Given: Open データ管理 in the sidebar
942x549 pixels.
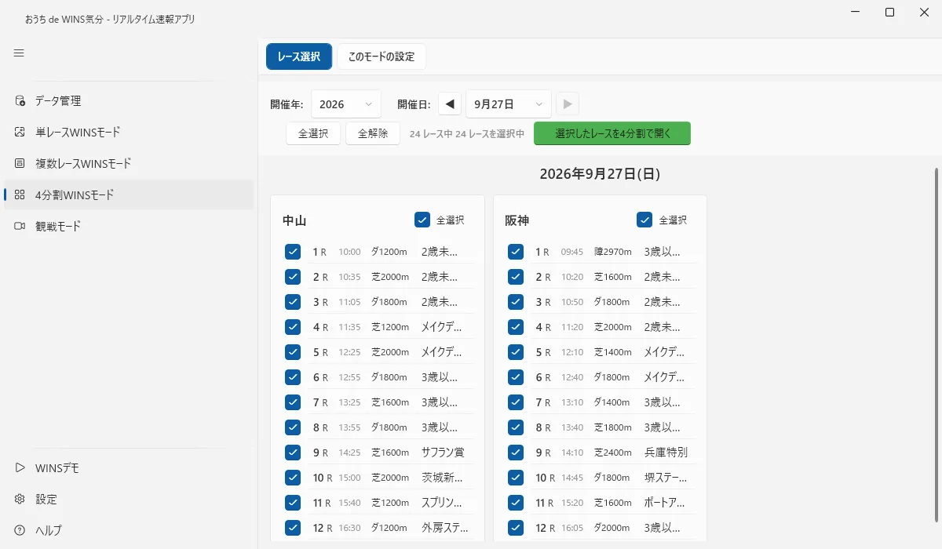Looking at the screenshot, I should 129,101.
